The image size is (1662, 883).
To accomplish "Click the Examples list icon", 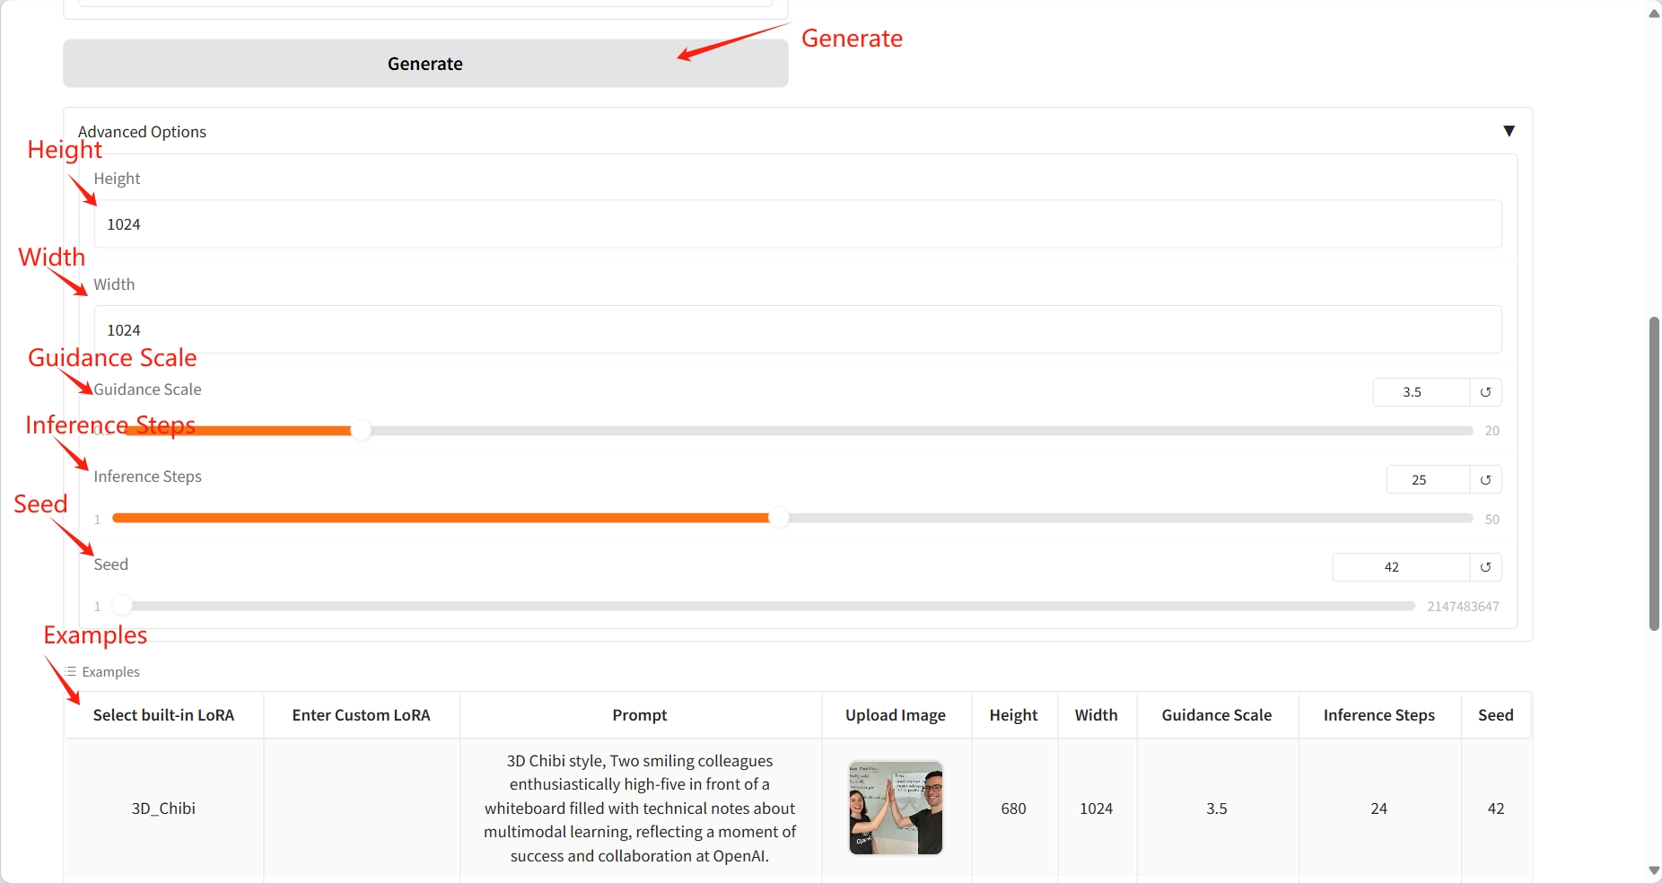I will [71, 671].
